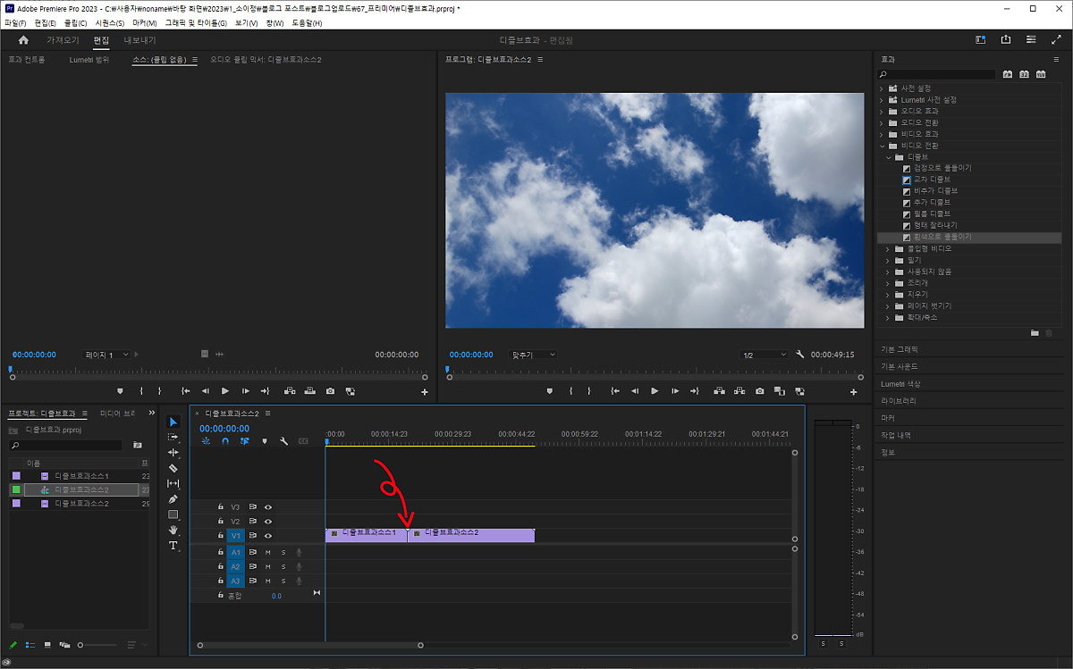Select the Type tool (T)
The width and height of the screenshot is (1073, 669).
(173, 545)
